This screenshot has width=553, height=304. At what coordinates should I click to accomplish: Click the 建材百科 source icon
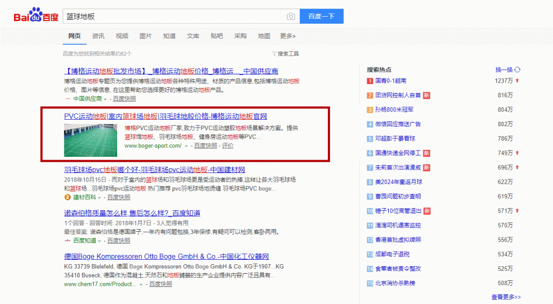[x=68, y=197]
